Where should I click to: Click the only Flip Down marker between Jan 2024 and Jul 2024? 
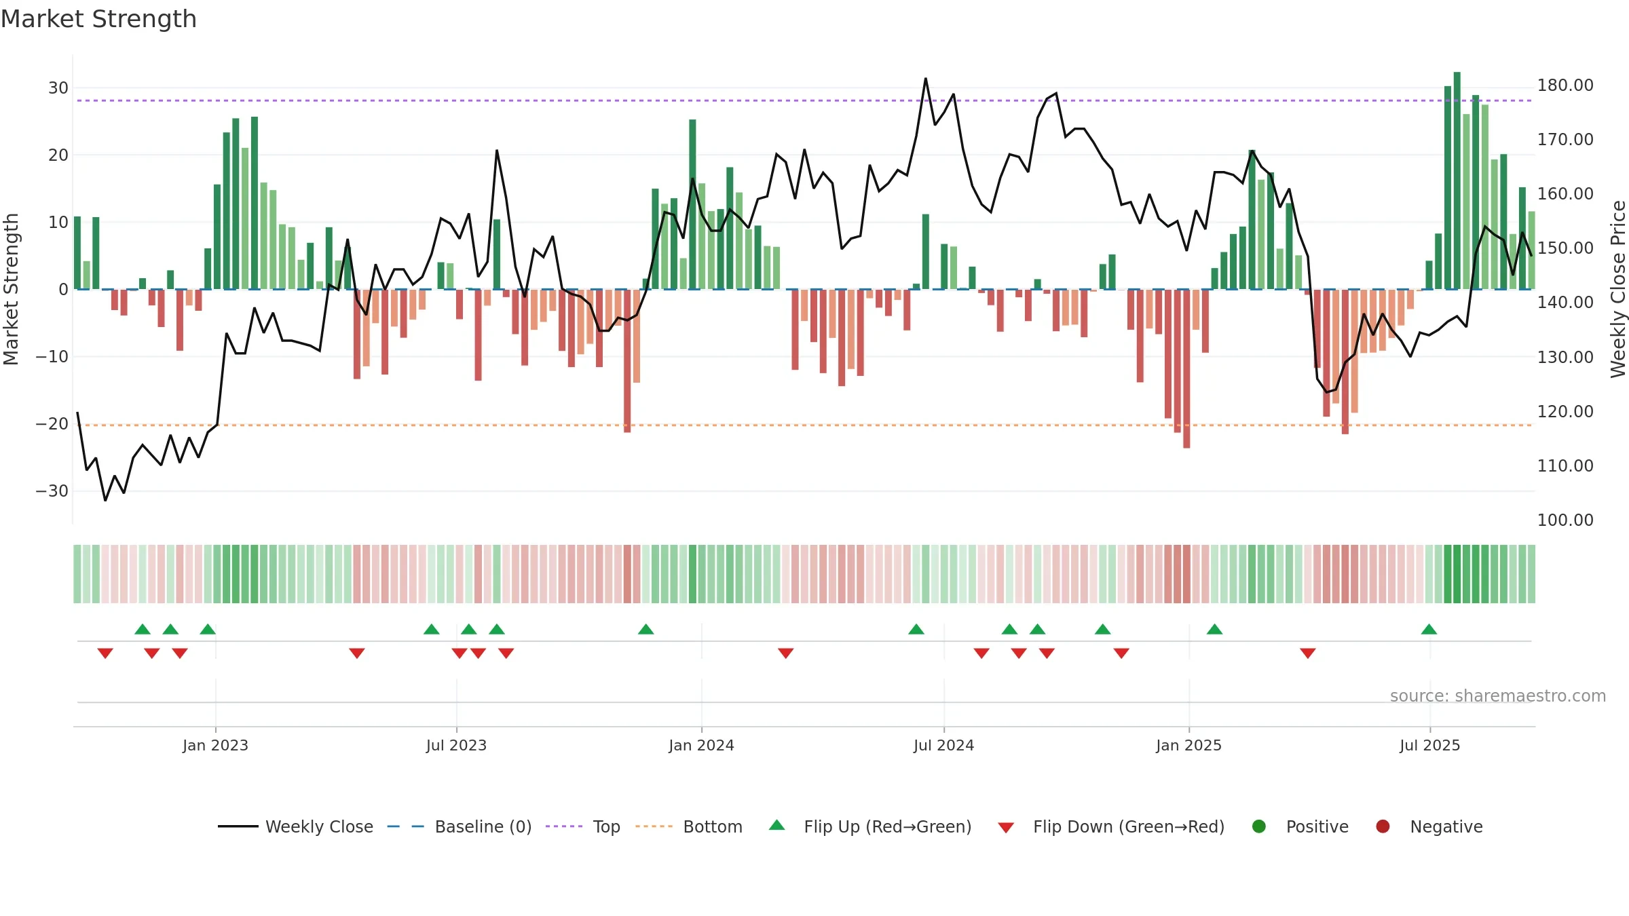pos(786,653)
